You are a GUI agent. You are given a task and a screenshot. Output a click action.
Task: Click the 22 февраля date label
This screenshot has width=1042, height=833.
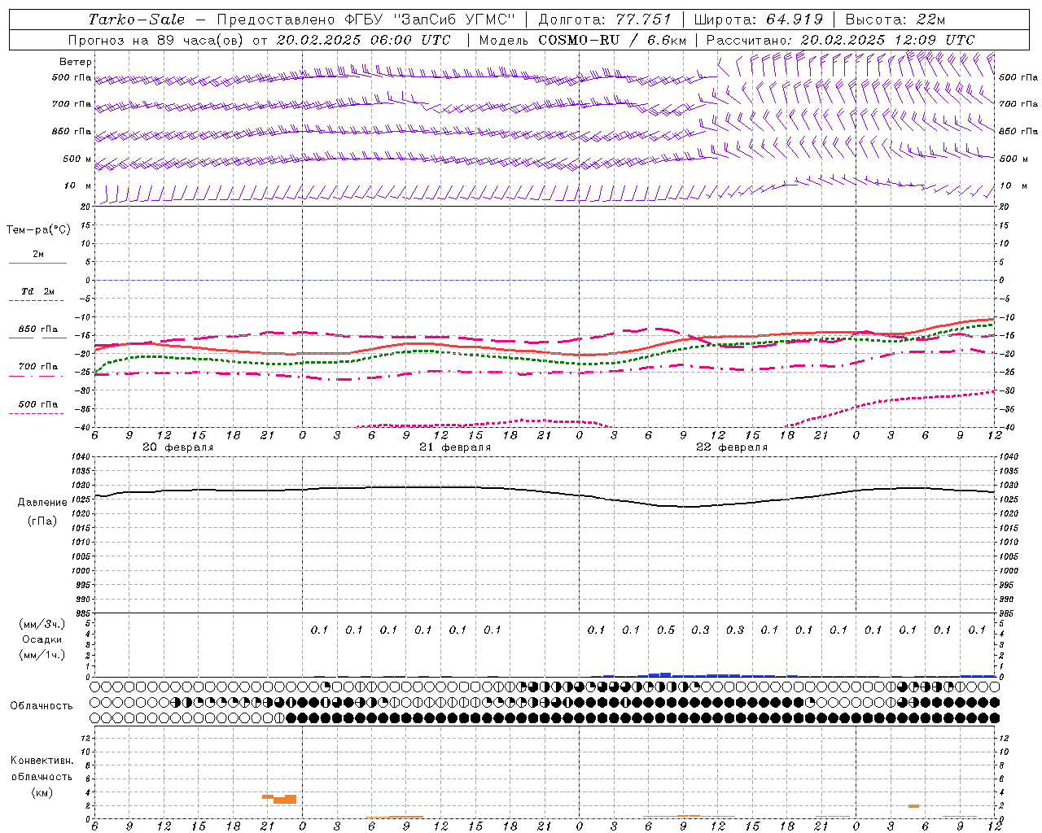click(x=731, y=447)
